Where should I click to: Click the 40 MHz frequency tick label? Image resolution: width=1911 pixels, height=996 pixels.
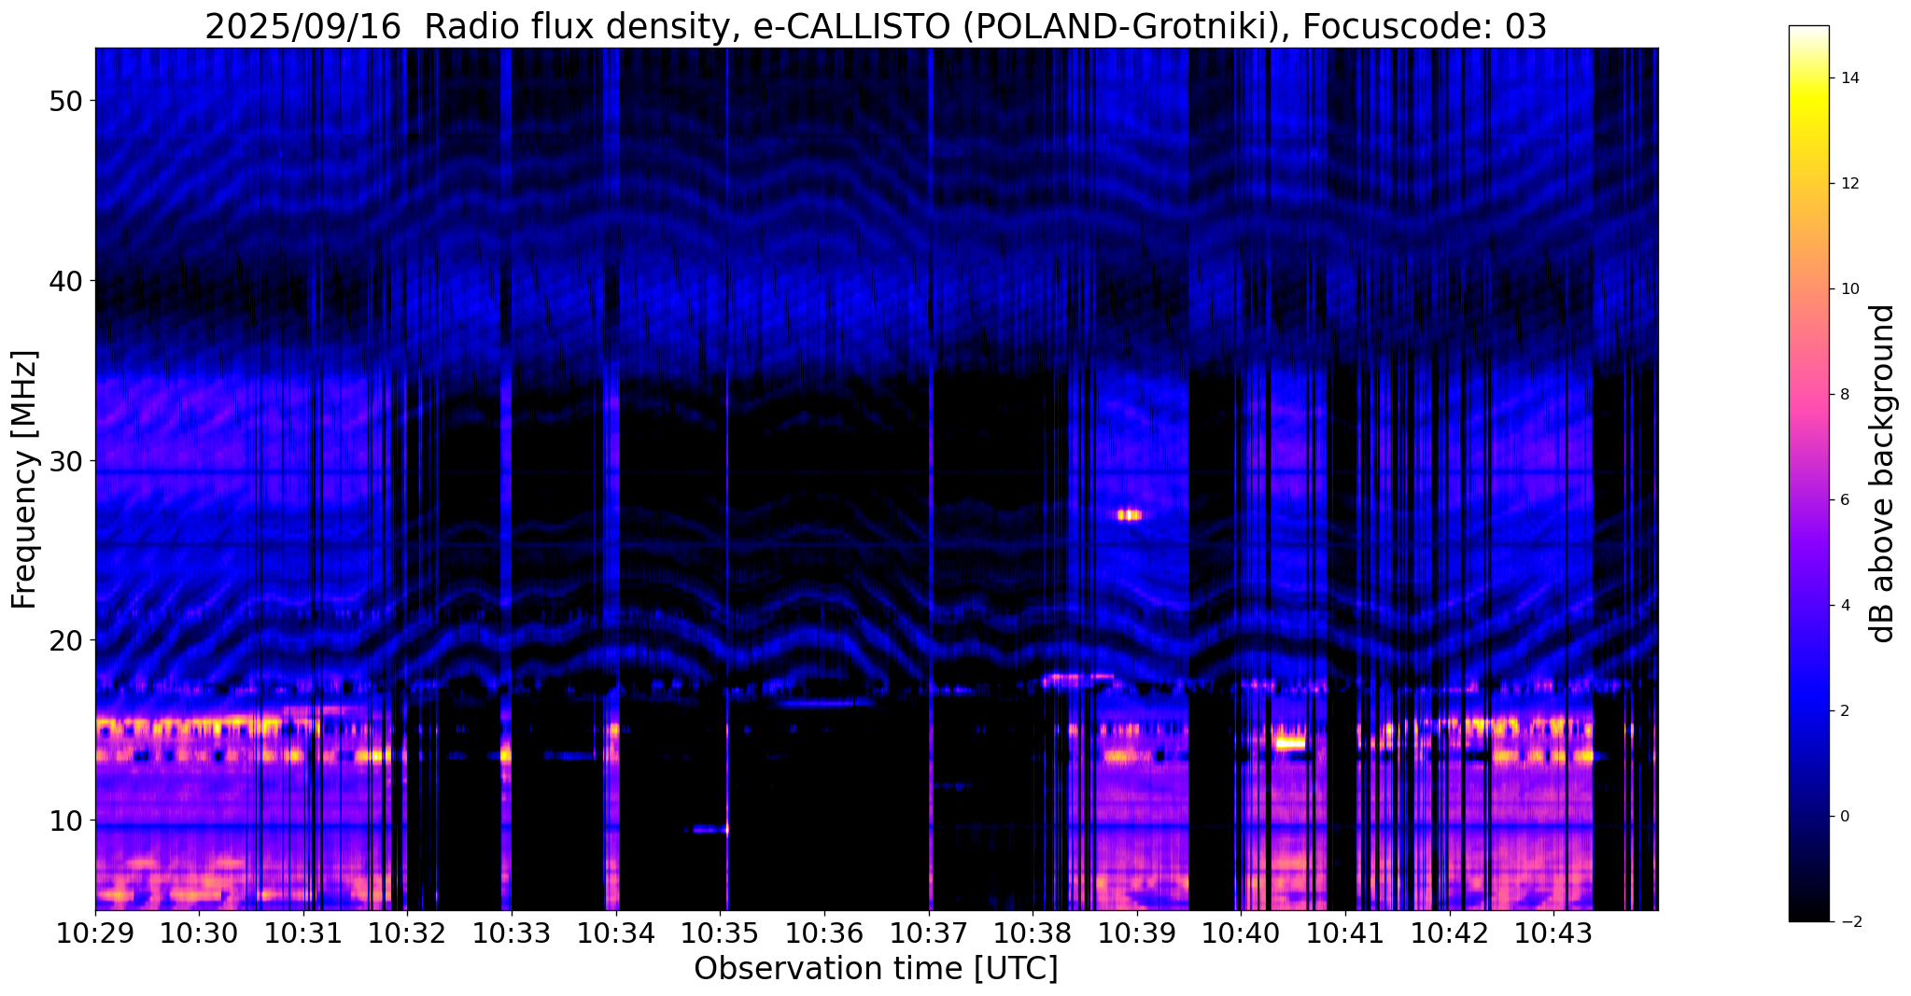tap(64, 281)
